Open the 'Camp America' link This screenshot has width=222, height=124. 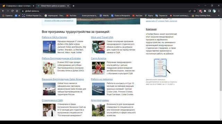point(99,58)
